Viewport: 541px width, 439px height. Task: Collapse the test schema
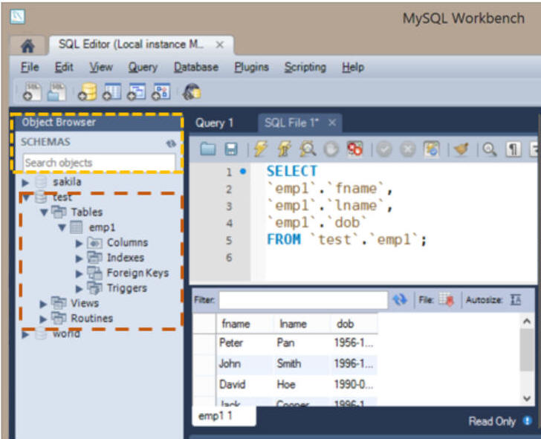click(26, 198)
